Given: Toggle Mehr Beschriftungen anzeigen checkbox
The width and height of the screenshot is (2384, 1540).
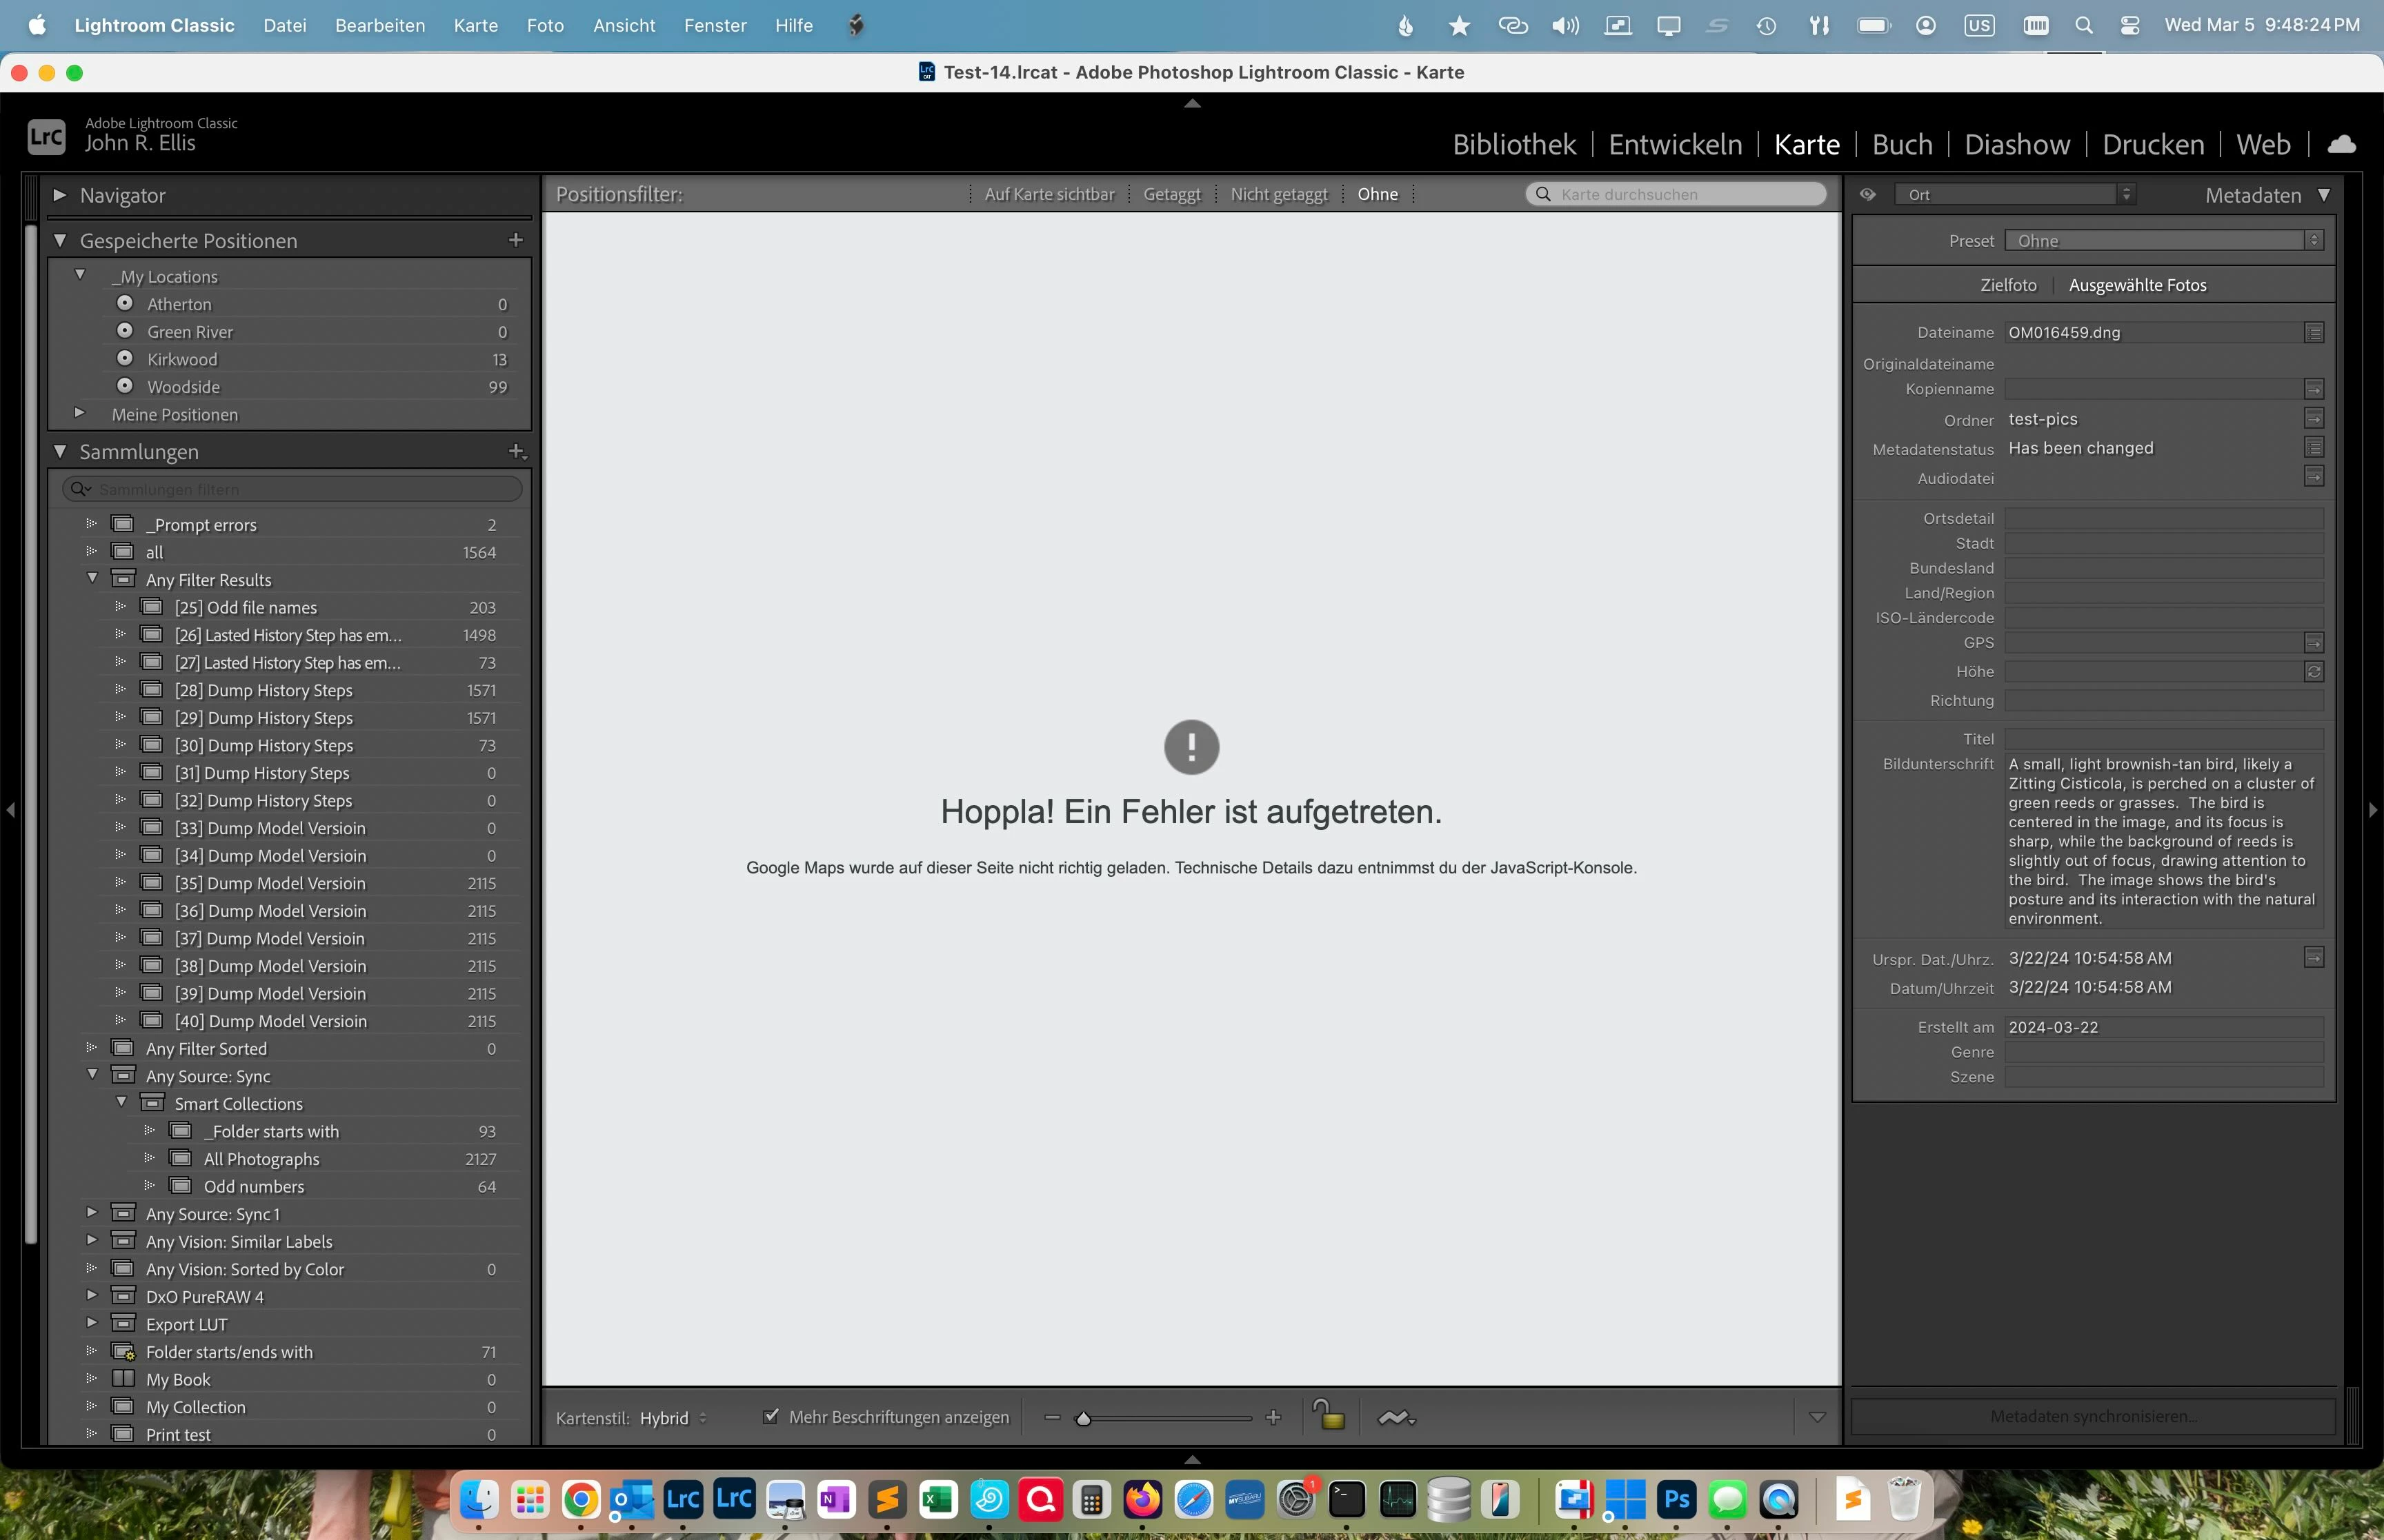Looking at the screenshot, I should (771, 1416).
